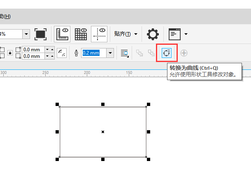
Task: Toggle relative corner scaling icon
Action: (62, 53)
